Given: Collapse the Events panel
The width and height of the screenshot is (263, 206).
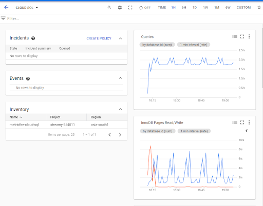Looking at the screenshot, I should pos(120,78).
